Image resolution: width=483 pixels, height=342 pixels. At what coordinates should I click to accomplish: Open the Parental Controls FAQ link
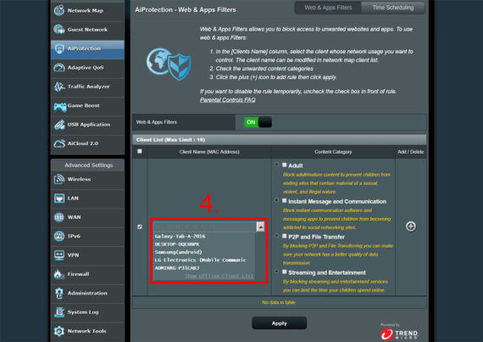[228, 100]
